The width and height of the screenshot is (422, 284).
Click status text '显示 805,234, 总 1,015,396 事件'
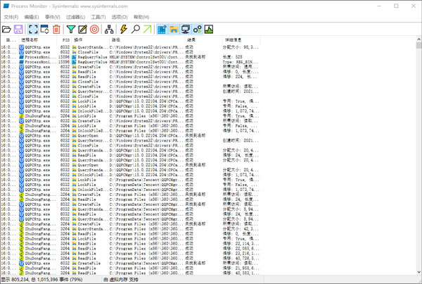point(34,279)
